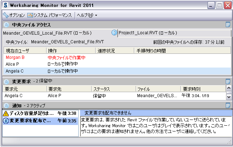Image resolution: width=233 pixels, height=147 pixels.
Task: Sort by 現在のユーザ column header
Action: 25,51
